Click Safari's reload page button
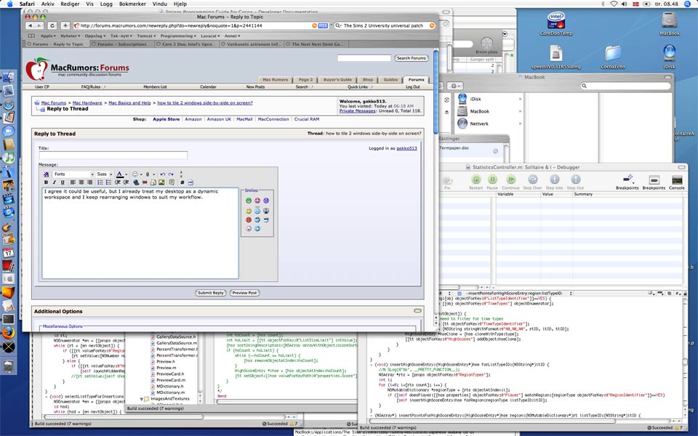The height and width of the screenshot is (436, 698). pos(52,26)
